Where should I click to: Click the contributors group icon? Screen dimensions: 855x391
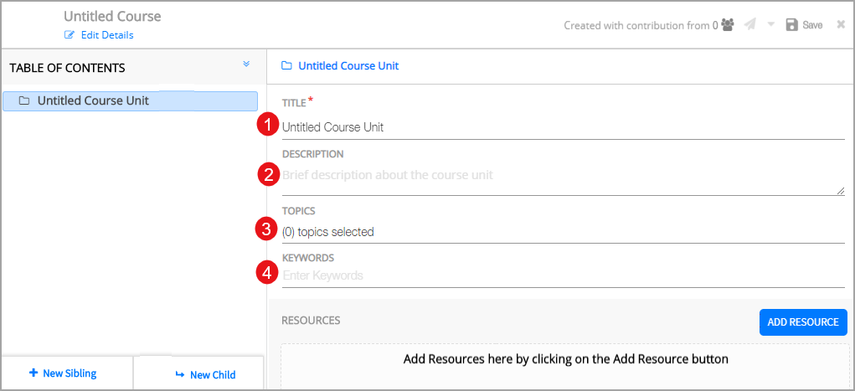point(727,25)
